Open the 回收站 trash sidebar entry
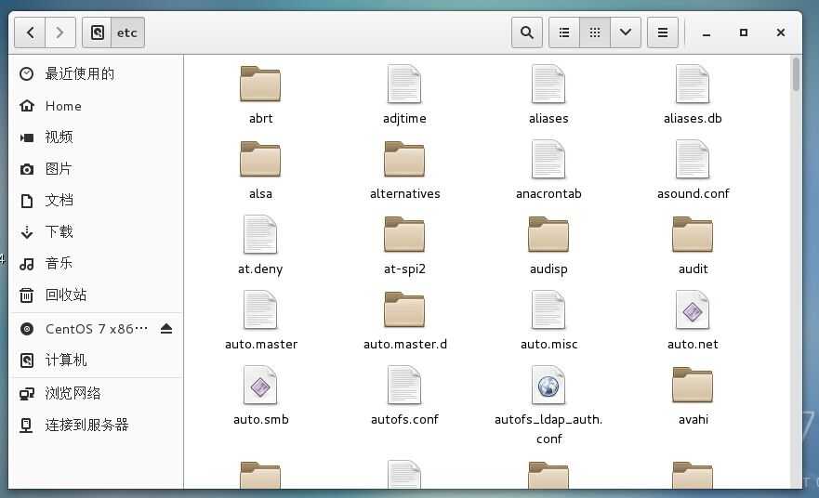Viewport: 819px width, 498px height. pyautogui.click(x=96, y=295)
